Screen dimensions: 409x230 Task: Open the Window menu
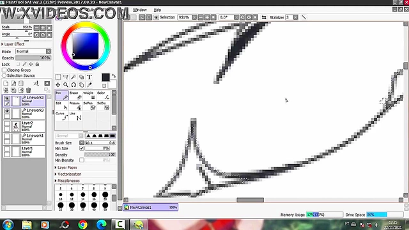140,10
